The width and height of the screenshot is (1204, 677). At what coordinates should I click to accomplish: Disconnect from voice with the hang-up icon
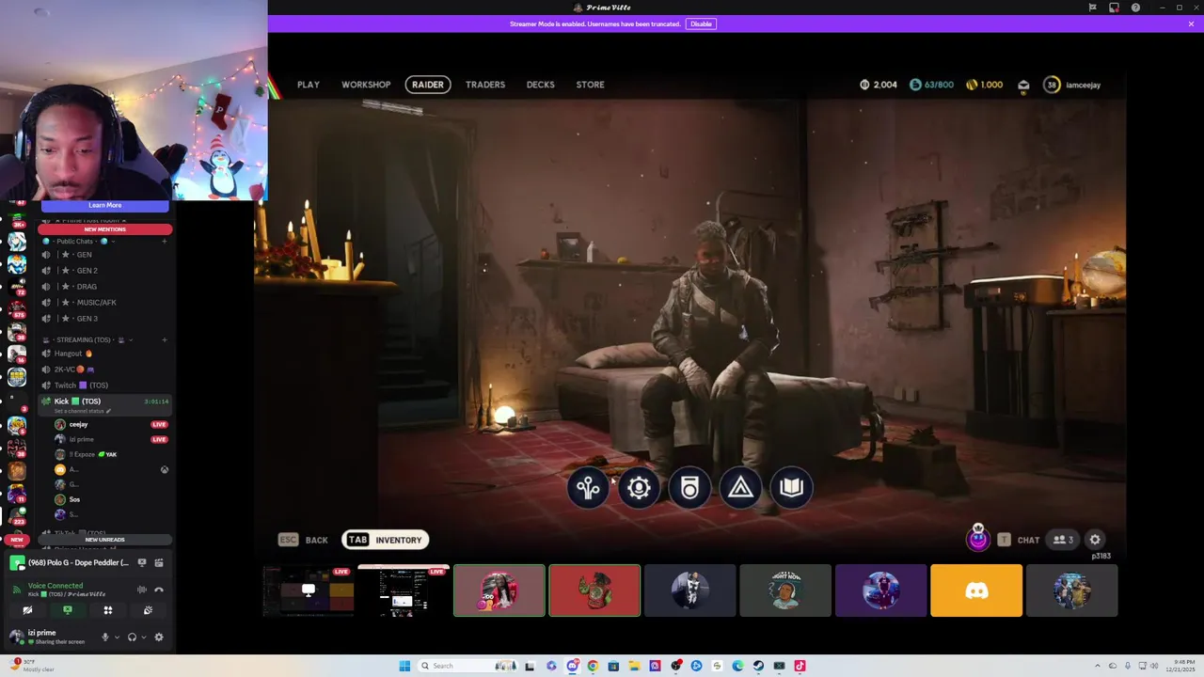pyautogui.click(x=159, y=590)
